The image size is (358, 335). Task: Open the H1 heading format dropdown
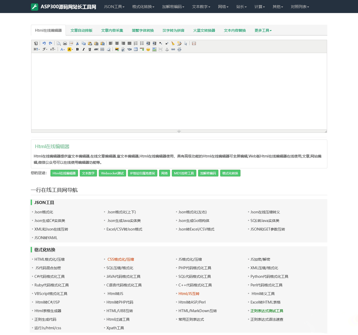pos(37,49)
